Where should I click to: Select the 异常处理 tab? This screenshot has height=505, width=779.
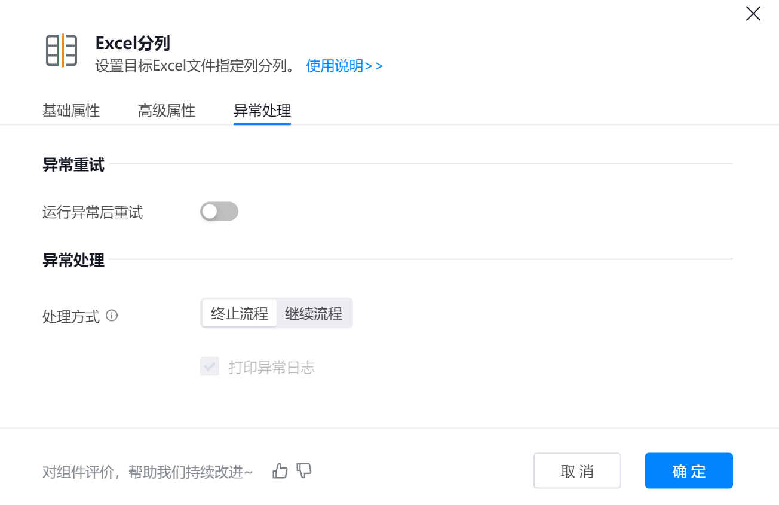click(262, 111)
